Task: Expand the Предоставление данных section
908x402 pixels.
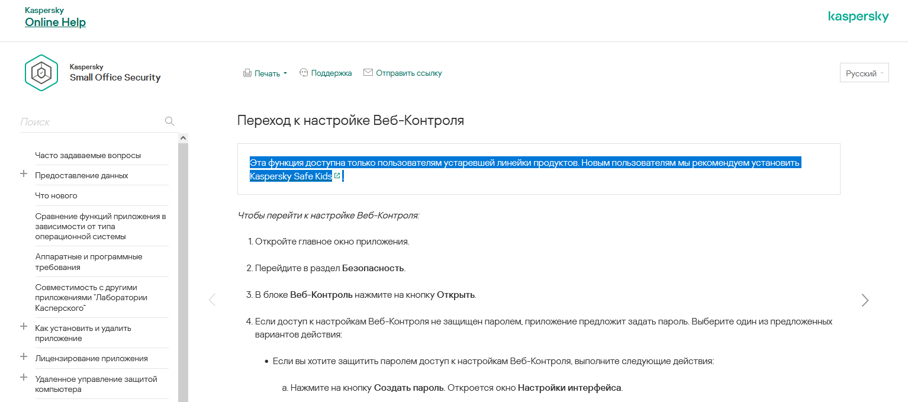Action: [x=24, y=174]
